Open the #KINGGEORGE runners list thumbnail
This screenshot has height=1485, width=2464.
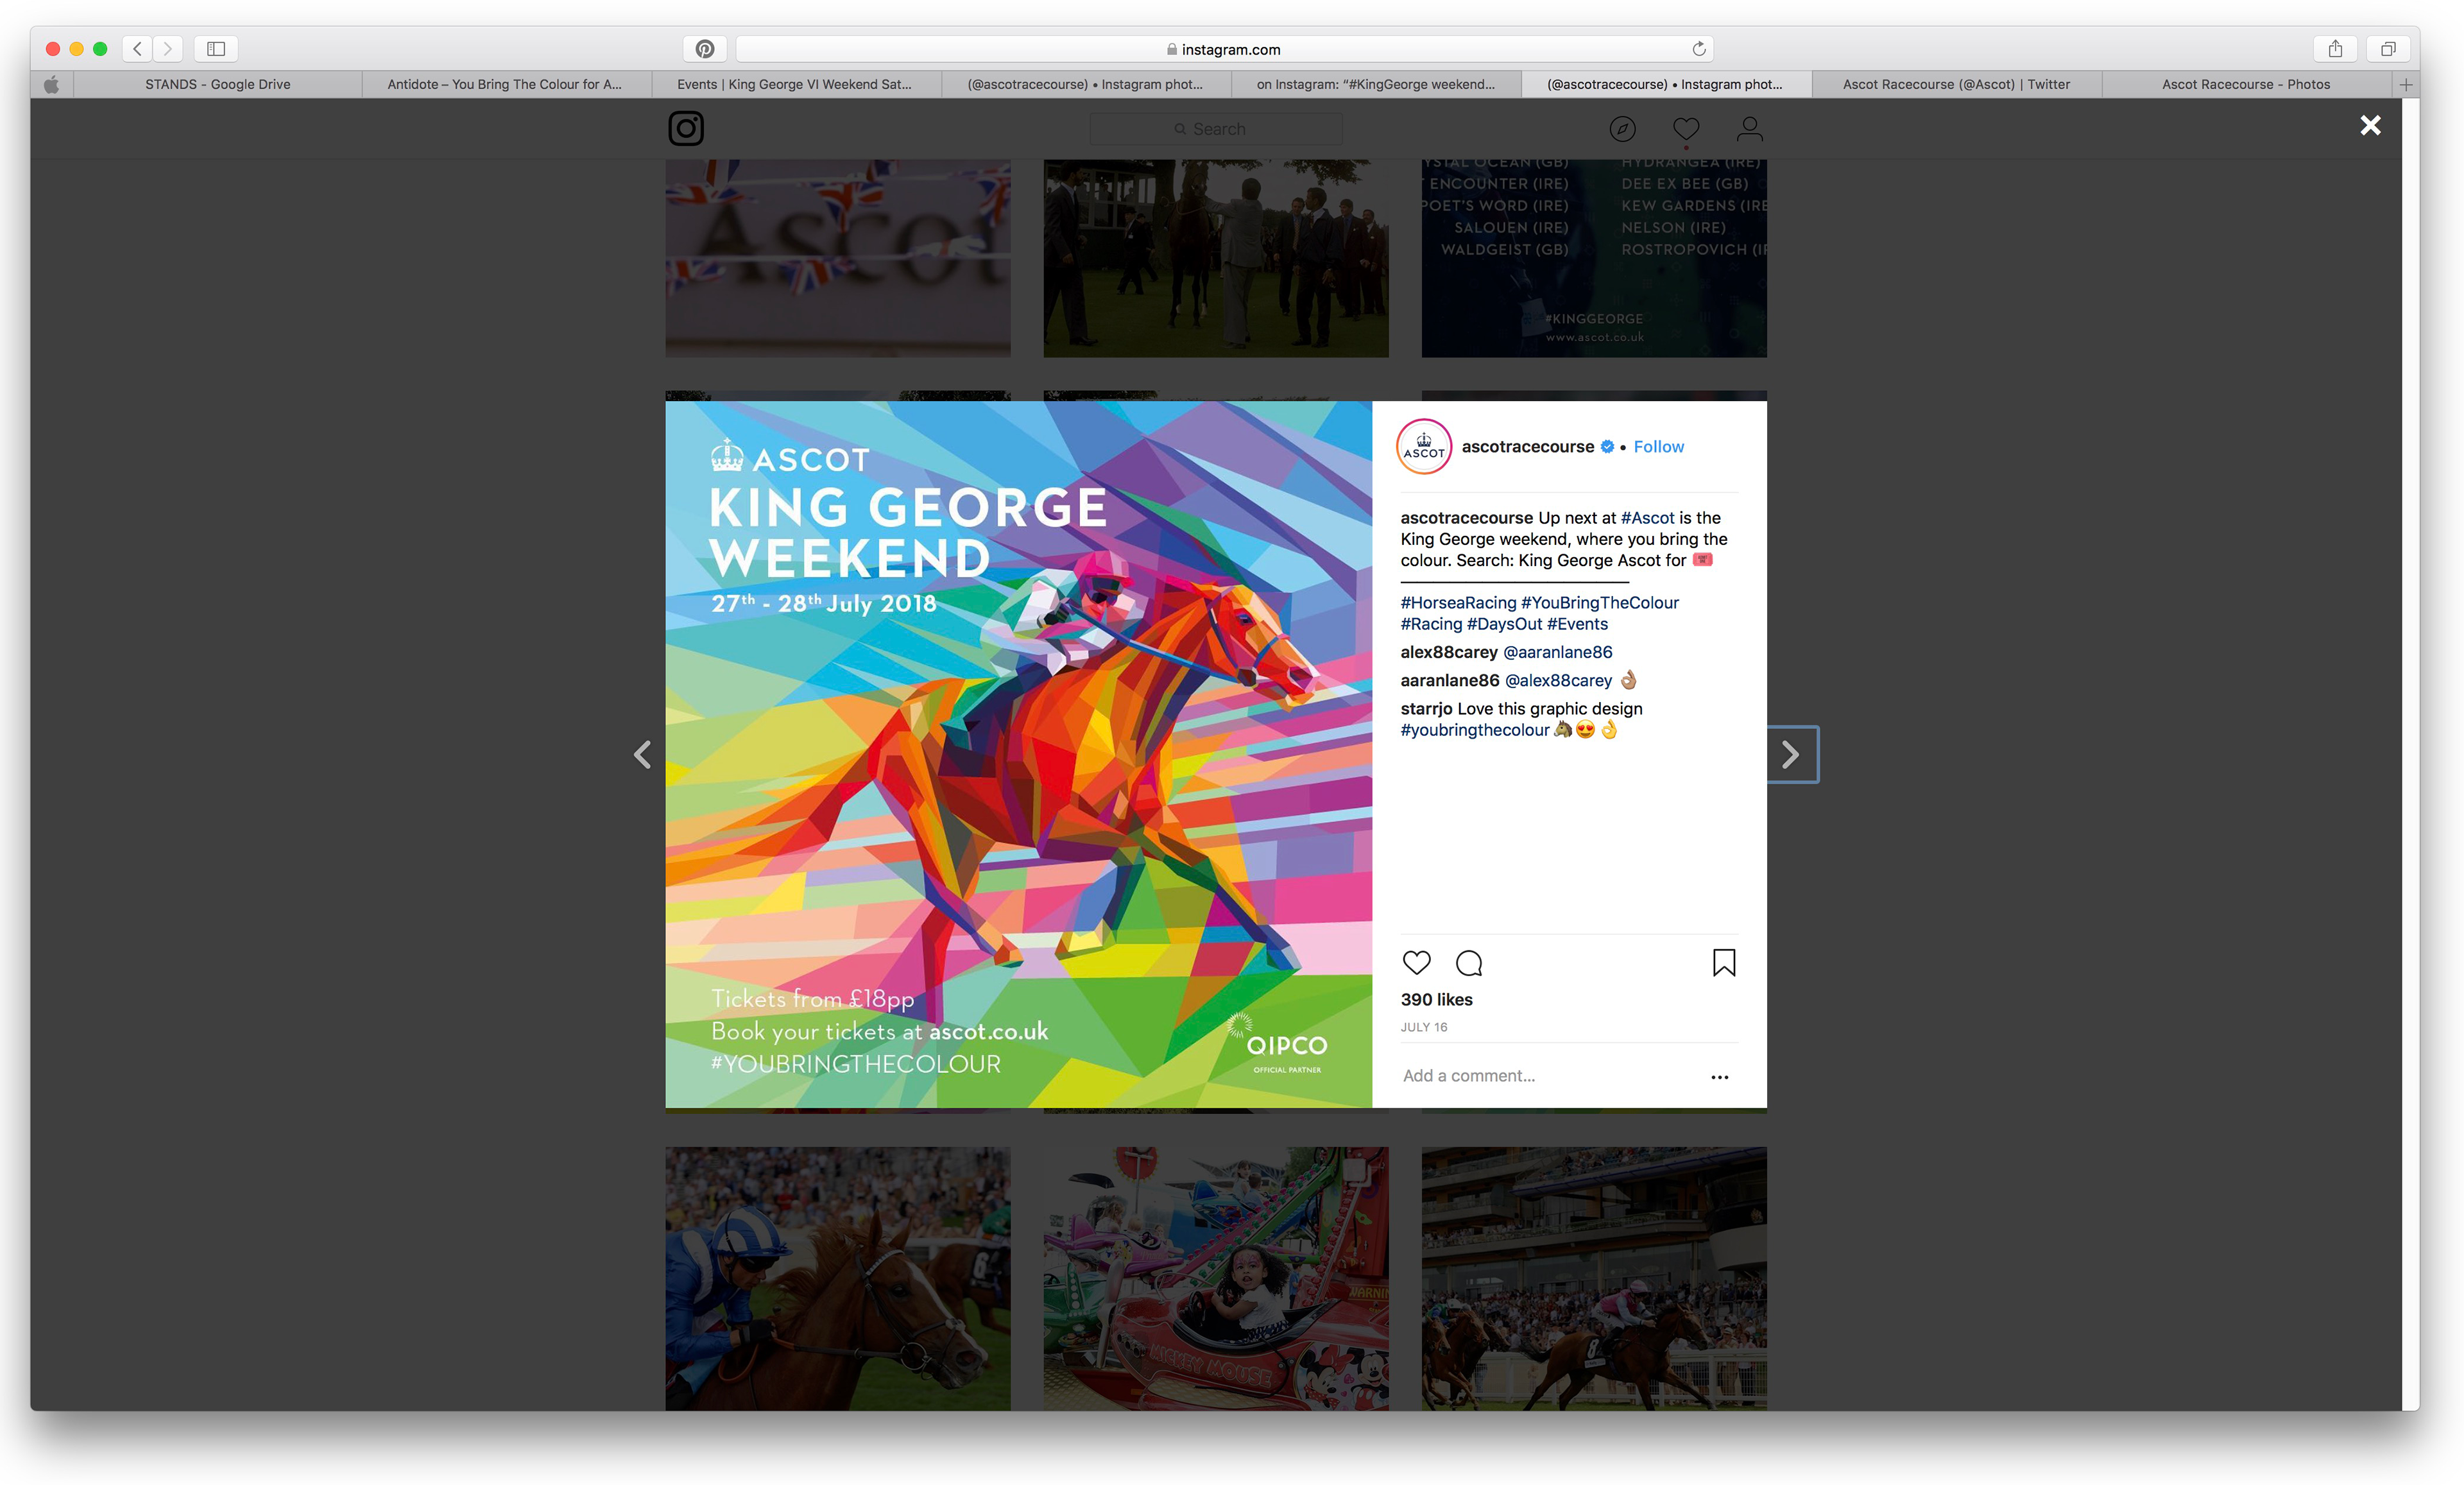tap(1594, 258)
